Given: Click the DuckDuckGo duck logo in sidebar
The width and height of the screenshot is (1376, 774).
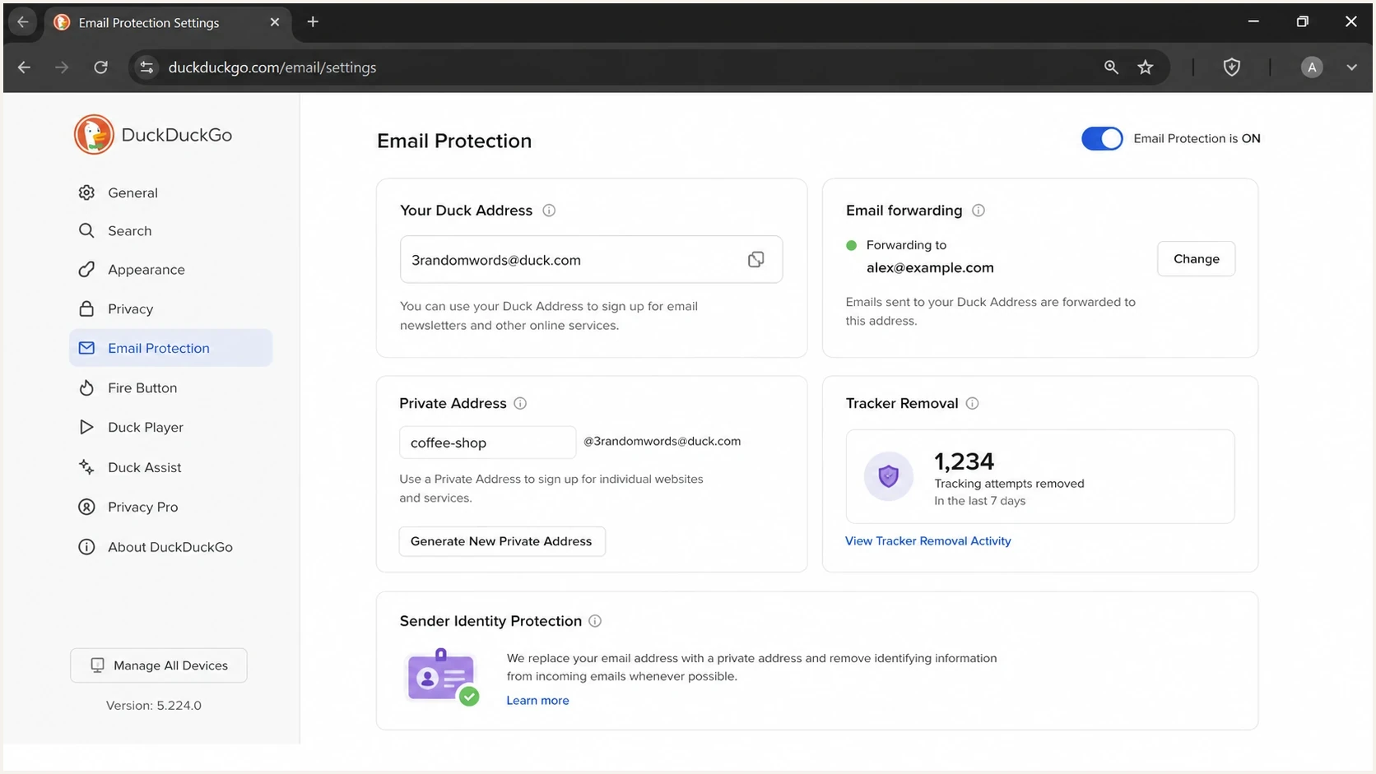Looking at the screenshot, I should click(94, 134).
